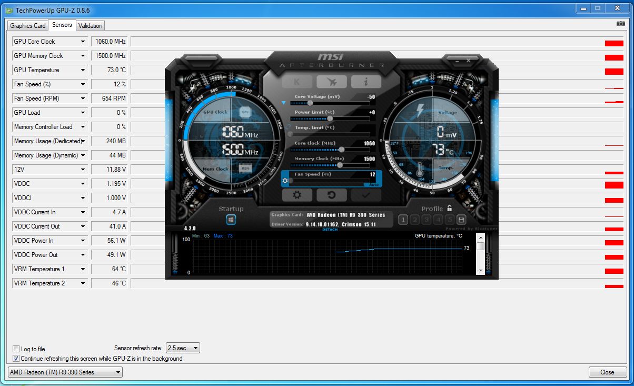Click the fan speed user-define gear icon
Viewport: 634px width, 386px height.
[x=285, y=181]
